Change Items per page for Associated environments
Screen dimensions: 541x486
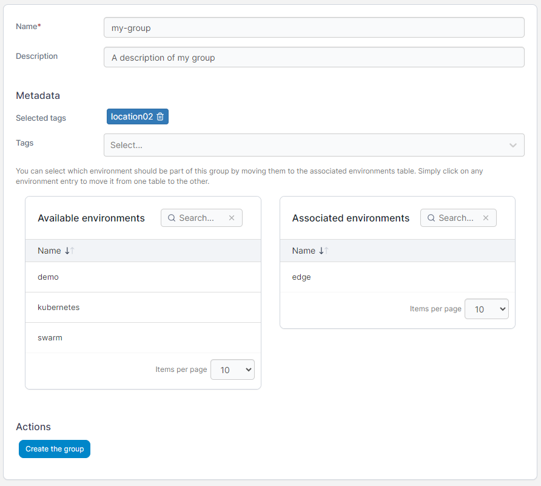486,309
